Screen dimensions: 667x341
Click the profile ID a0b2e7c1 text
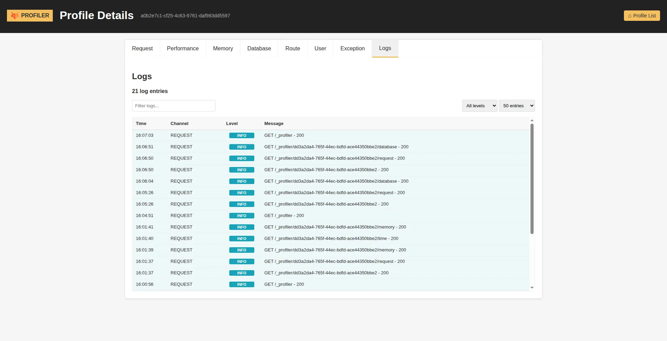tap(186, 16)
